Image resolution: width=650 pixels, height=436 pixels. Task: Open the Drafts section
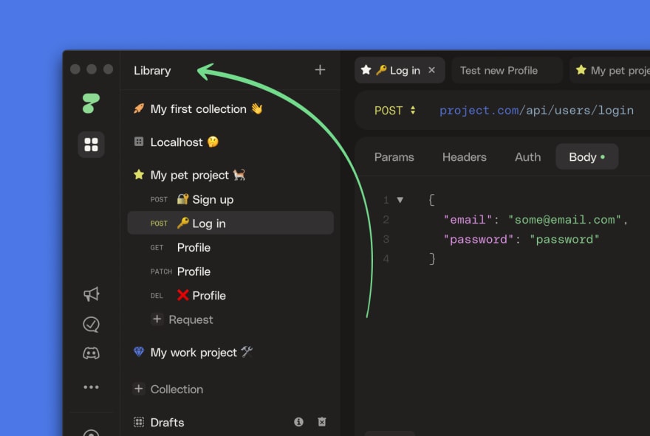pos(167,422)
